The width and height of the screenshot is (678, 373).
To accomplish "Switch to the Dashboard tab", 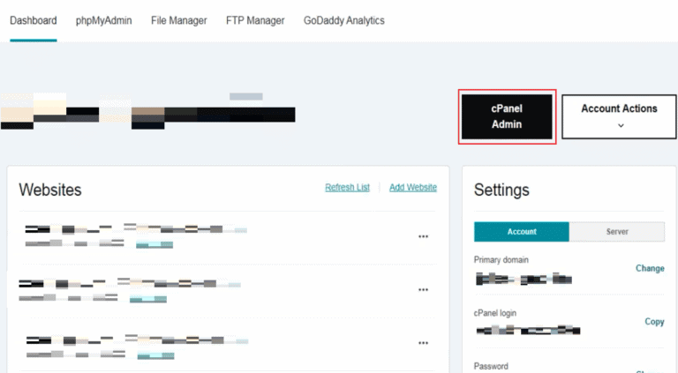I will coord(33,21).
